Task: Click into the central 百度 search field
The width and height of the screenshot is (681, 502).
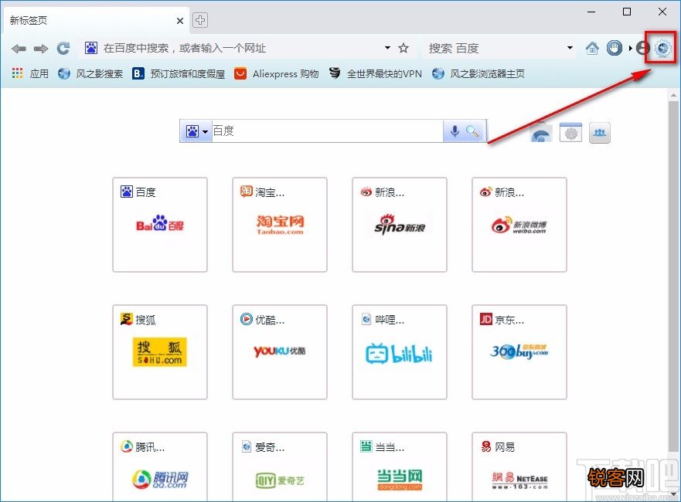Action: [x=327, y=131]
